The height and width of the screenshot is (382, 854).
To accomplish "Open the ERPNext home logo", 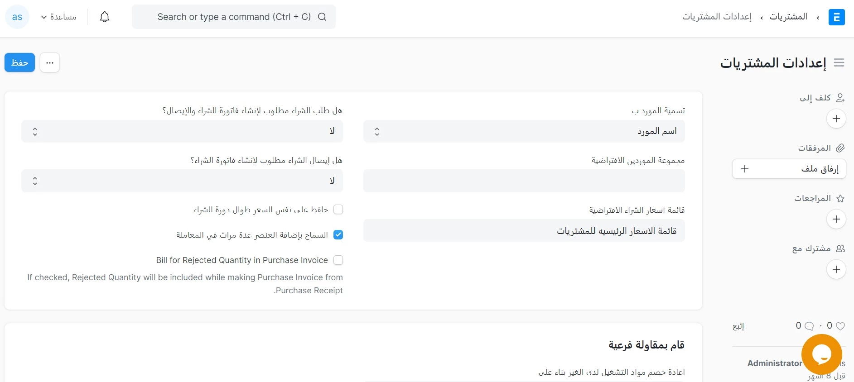I will [836, 17].
